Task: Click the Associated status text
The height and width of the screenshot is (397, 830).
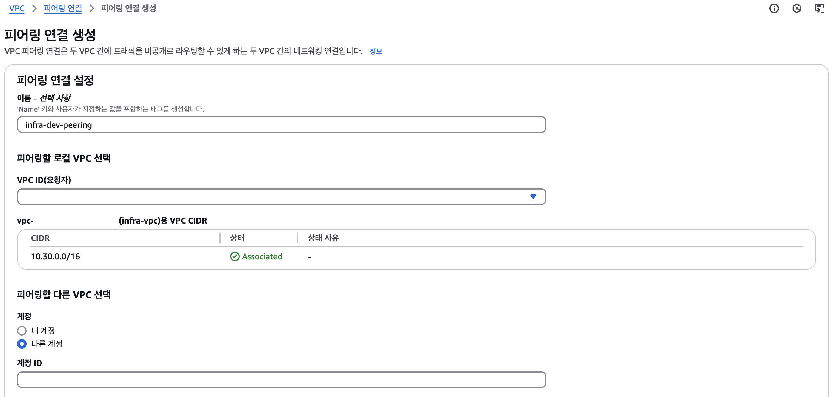Action: pos(262,256)
